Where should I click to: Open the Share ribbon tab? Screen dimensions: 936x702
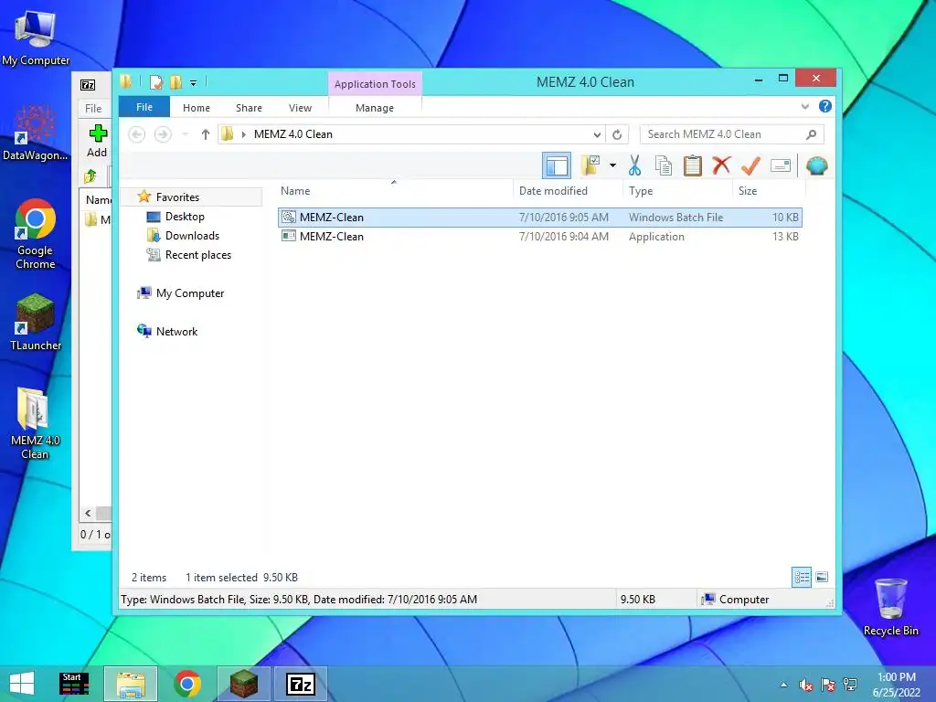[x=249, y=108]
